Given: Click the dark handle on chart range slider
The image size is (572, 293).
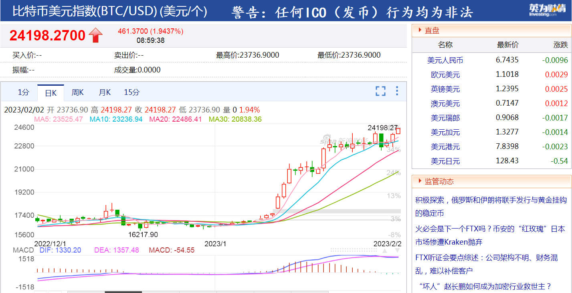Looking at the screenshot, I should pyautogui.click(x=118, y=291).
